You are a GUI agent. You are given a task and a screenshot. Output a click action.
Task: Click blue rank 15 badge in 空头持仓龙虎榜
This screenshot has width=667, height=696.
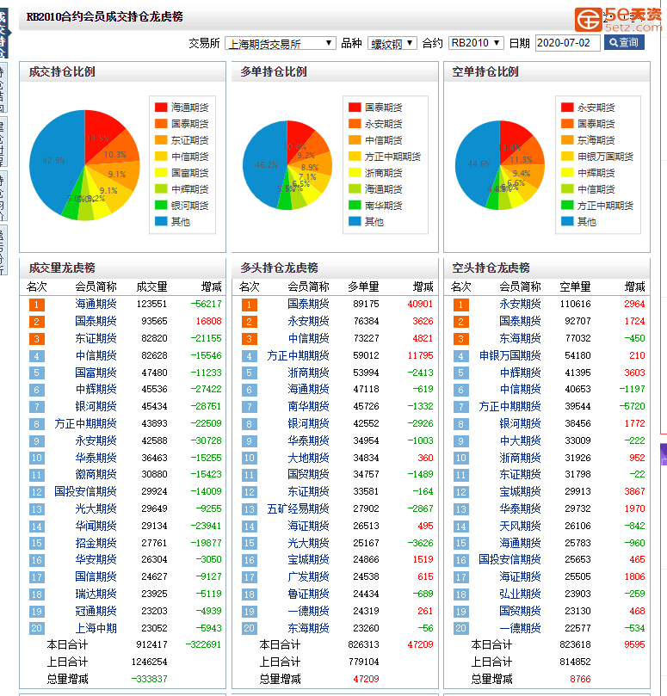pyautogui.click(x=460, y=544)
